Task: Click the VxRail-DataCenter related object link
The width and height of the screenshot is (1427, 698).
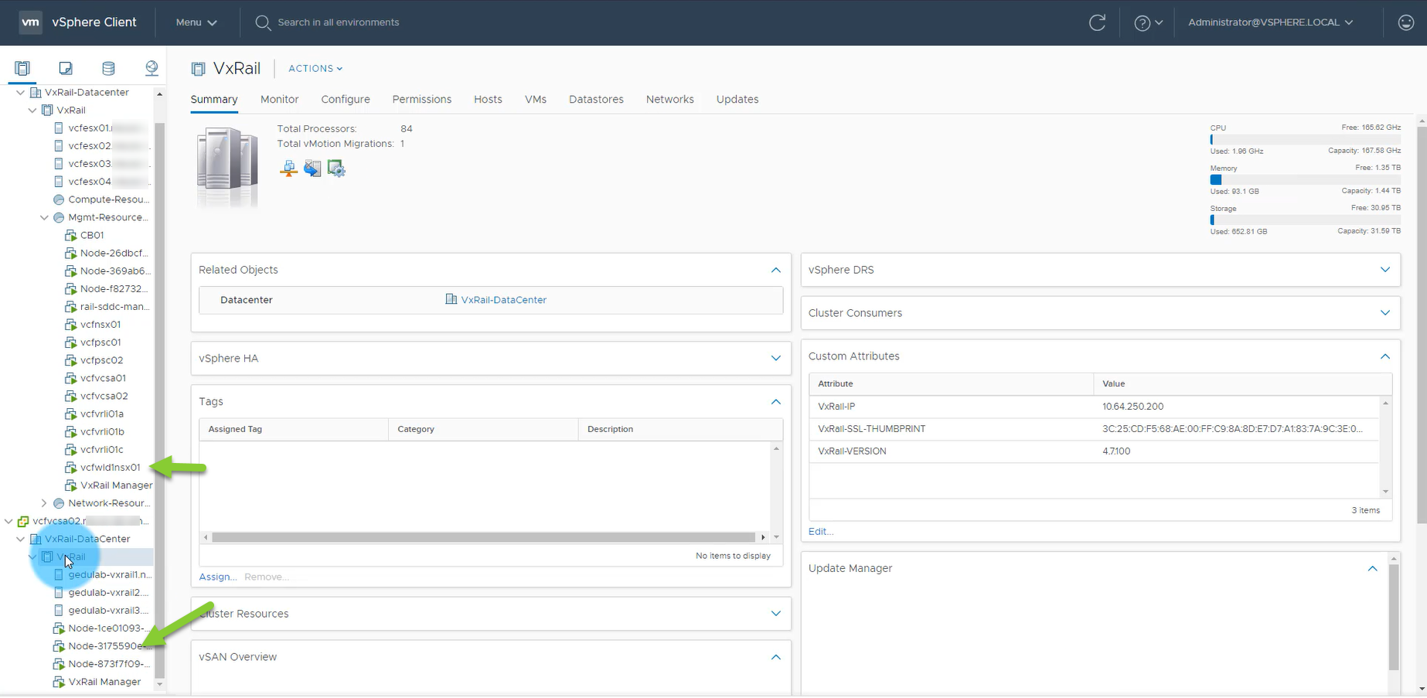Action: coord(503,300)
